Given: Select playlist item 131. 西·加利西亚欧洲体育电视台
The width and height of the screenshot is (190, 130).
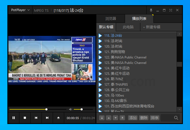Looking at the screenshot, I should coord(136,106).
